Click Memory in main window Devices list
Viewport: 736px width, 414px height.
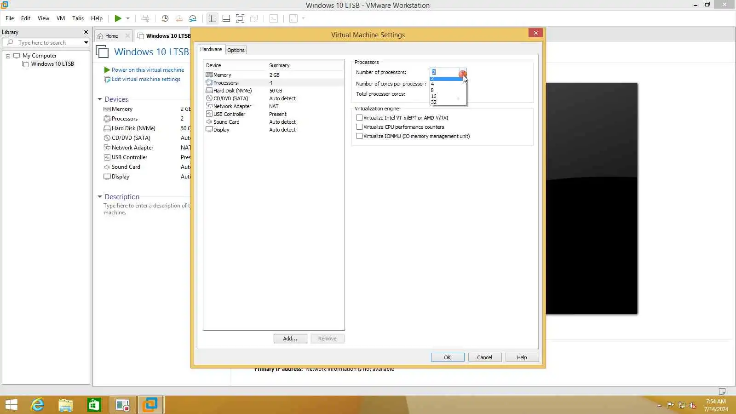122,109
